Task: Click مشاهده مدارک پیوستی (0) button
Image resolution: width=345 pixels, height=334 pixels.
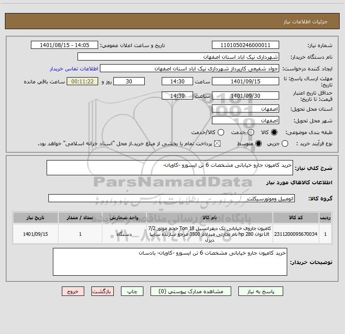Action: (x=190, y=291)
